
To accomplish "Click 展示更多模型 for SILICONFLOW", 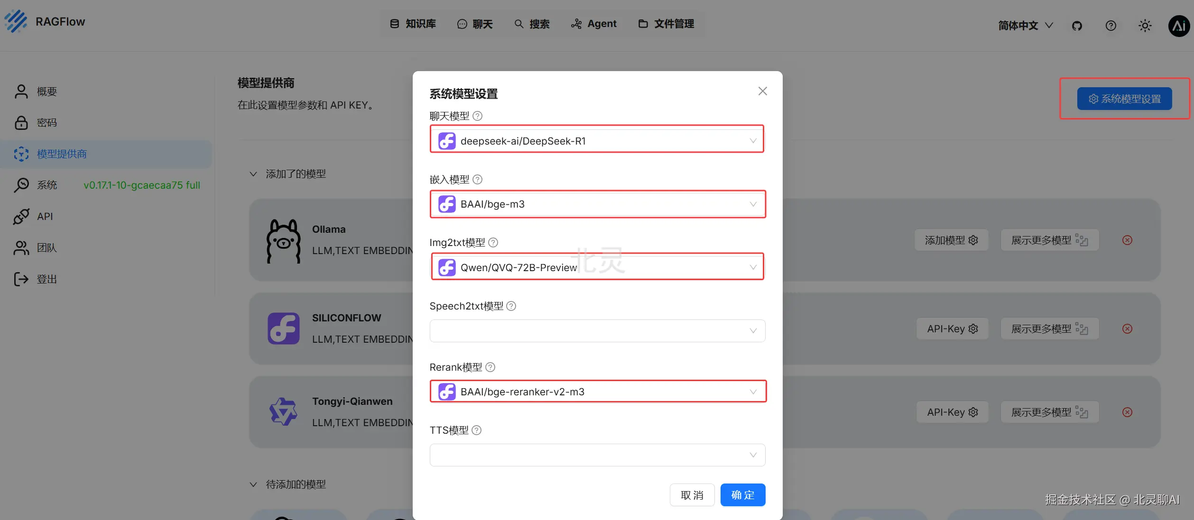I will 1049,328.
